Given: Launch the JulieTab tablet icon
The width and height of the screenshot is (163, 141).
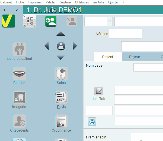Looking at the screenshot, I should tap(99, 91).
